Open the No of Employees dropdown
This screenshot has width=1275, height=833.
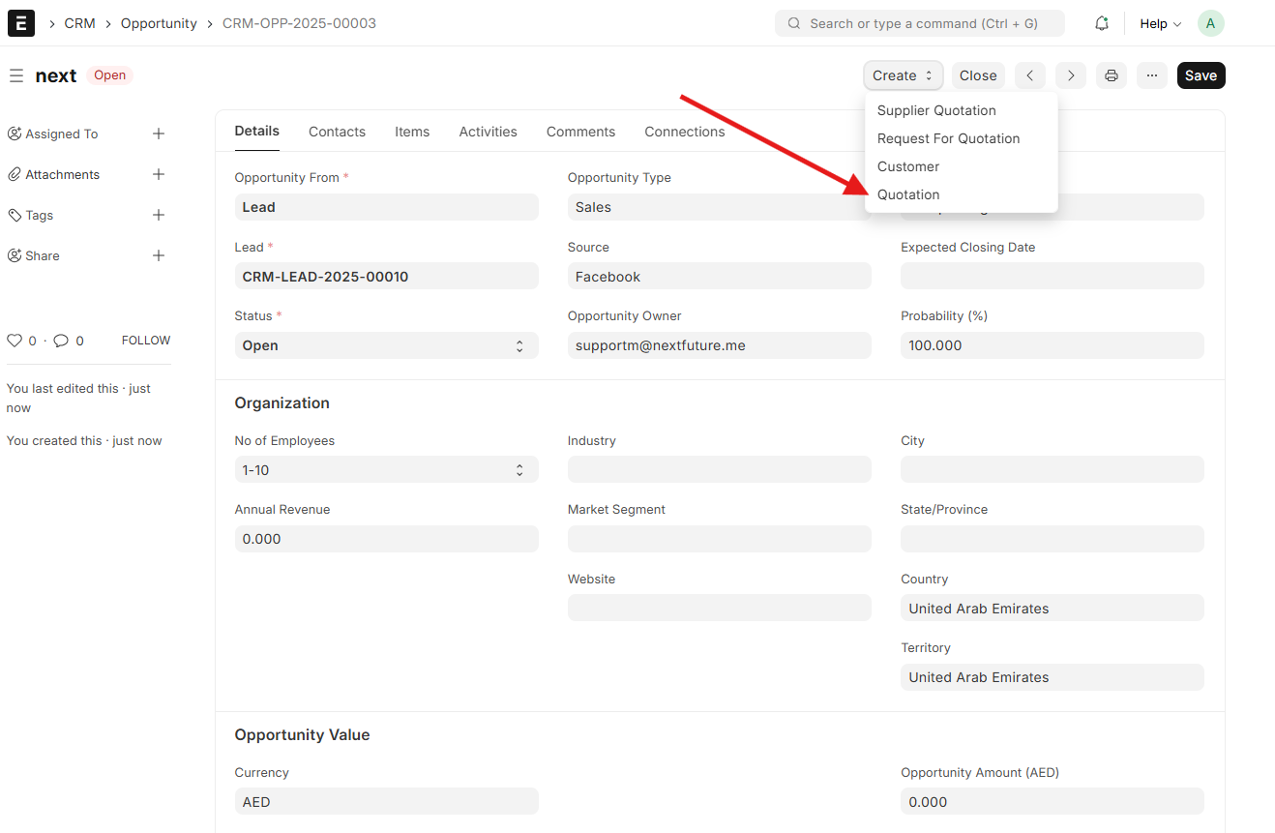386,470
